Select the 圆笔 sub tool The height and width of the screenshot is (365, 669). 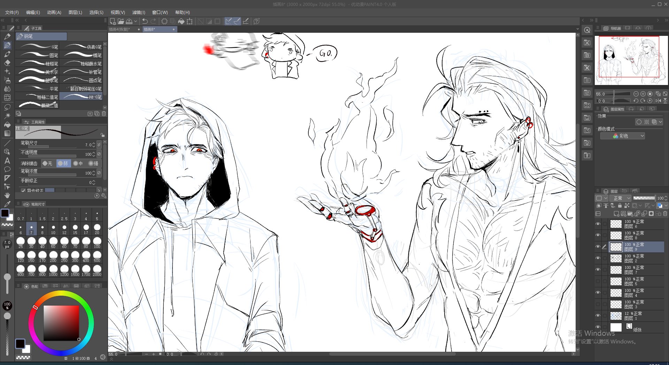pos(38,55)
